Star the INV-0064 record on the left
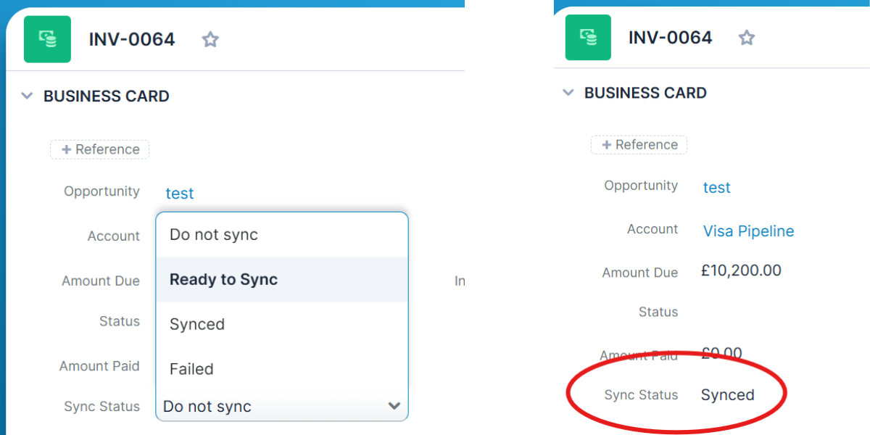The width and height of the screenshot is (870, 435). pos(210,39)
